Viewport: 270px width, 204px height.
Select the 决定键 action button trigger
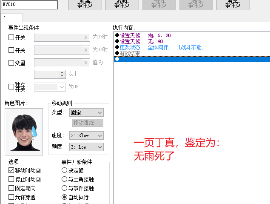pyautogui.click(x=64, y=170)
